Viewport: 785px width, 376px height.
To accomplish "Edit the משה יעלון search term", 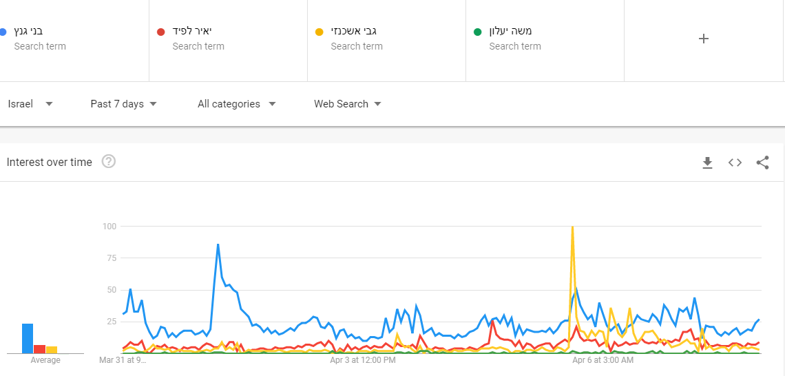I will click(510, 31).
